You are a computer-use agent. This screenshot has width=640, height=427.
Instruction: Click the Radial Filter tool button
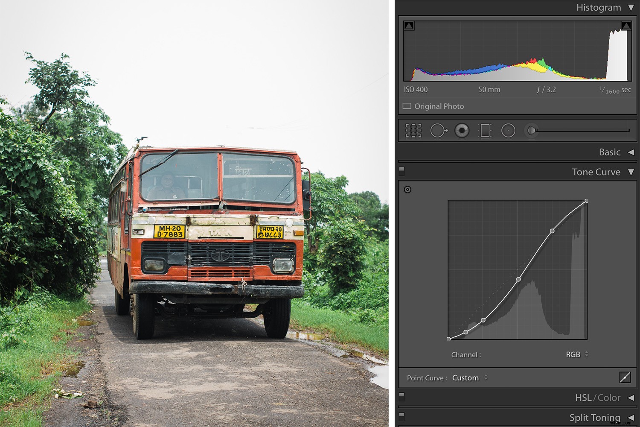[x=508, y=130]
